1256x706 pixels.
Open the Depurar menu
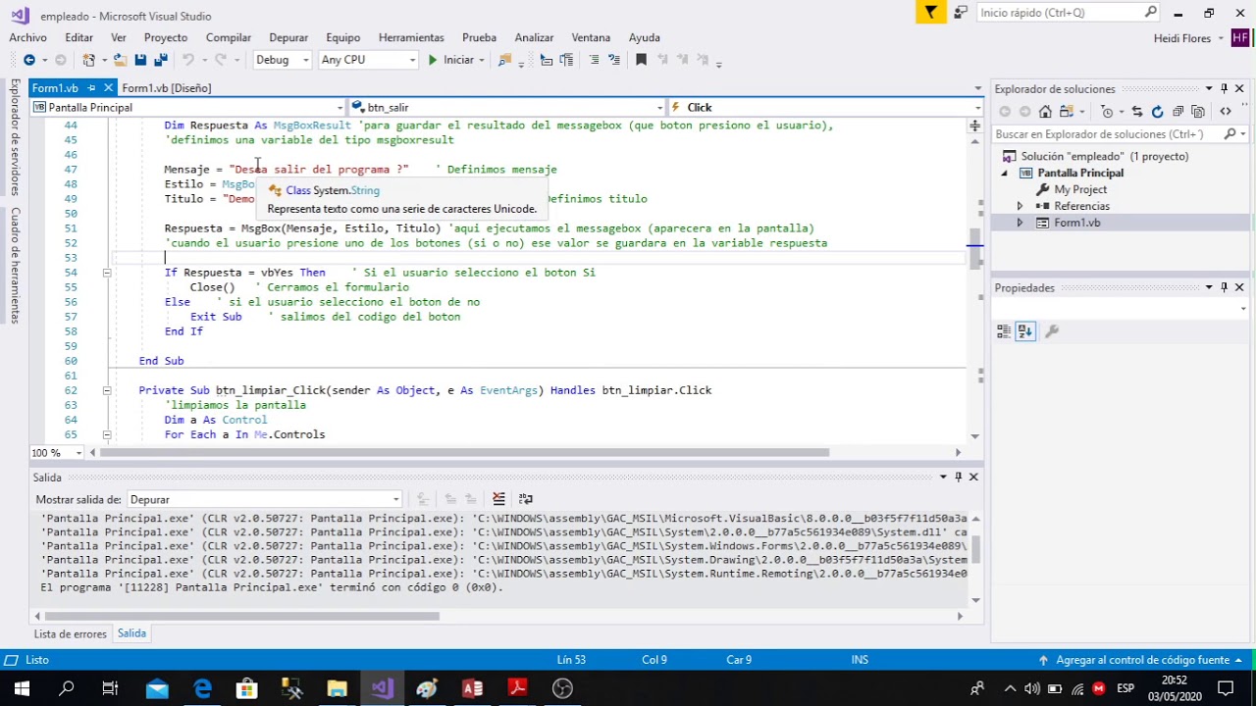click(x=288, y=37)
